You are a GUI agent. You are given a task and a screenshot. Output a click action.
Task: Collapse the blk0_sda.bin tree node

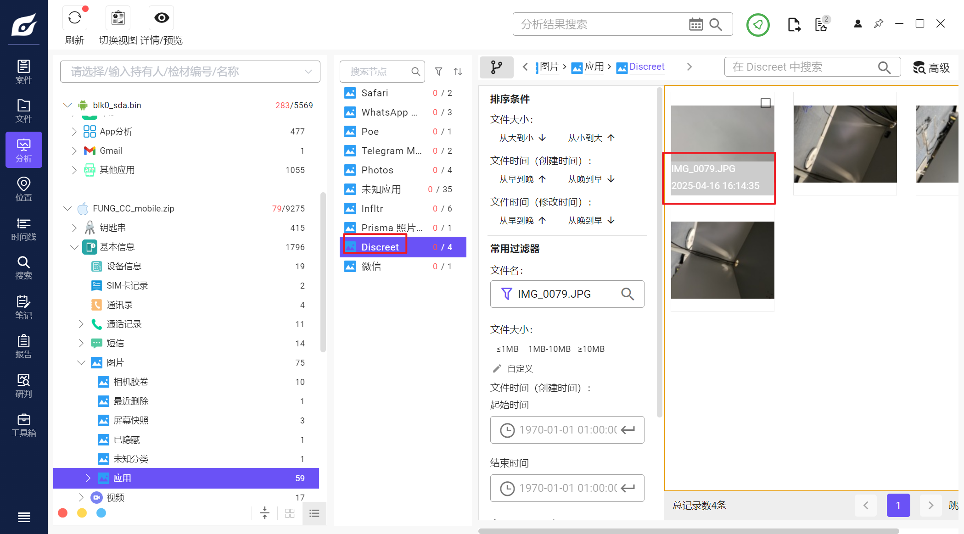tap(67, 105)
